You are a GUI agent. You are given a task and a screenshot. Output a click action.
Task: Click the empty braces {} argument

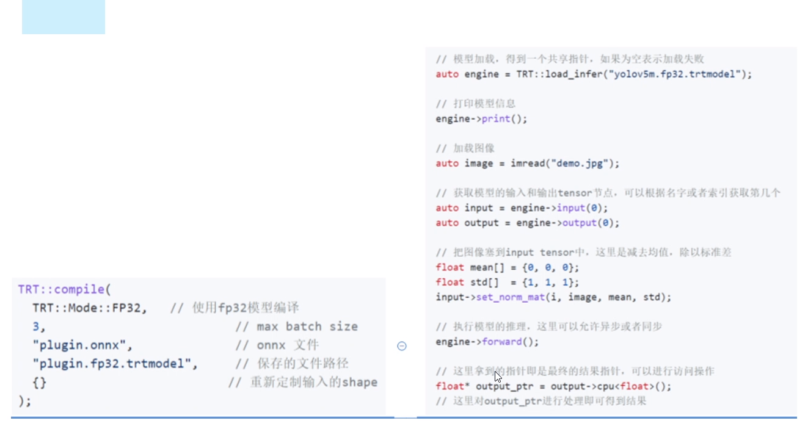(39, 383)
